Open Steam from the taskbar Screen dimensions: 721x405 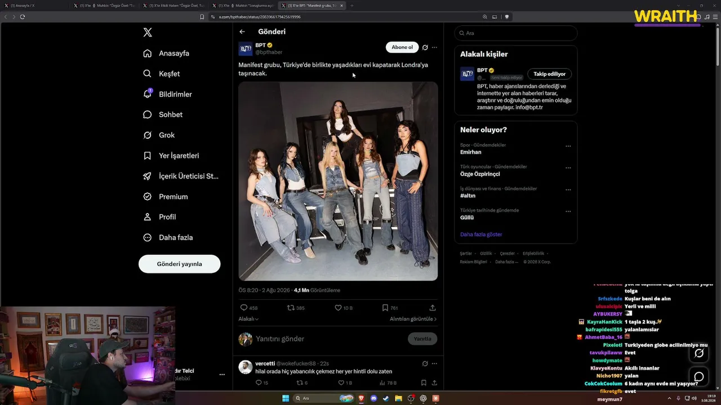386,398
